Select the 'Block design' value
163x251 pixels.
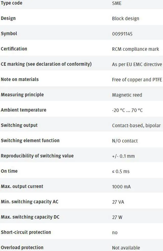125,19
